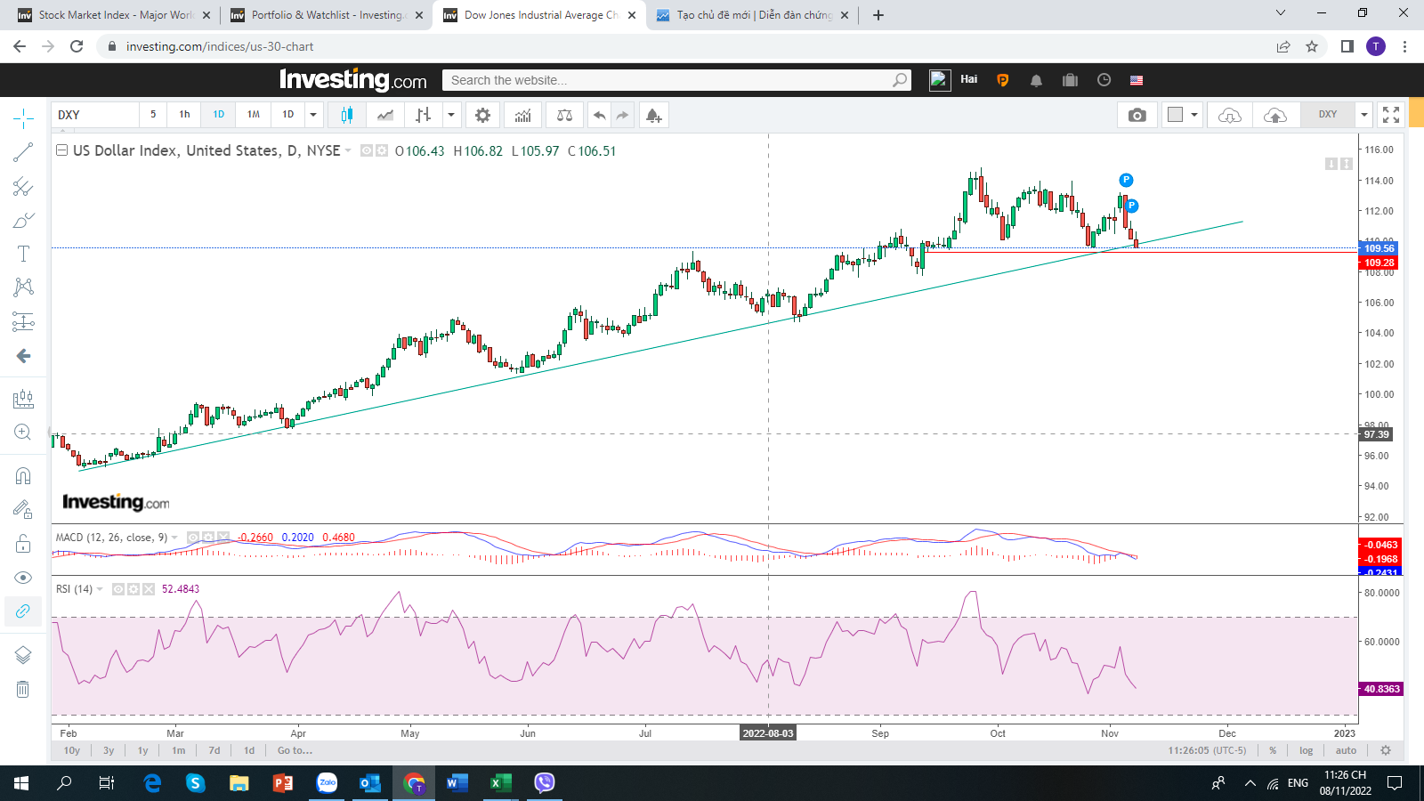Click the compare symbols scales icon

tap(564, 115)
